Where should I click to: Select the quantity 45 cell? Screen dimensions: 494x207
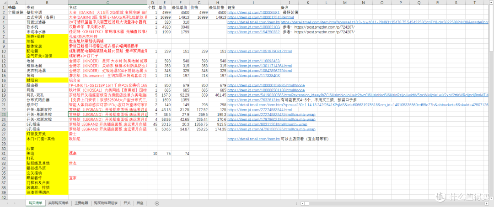coord(152,124)
